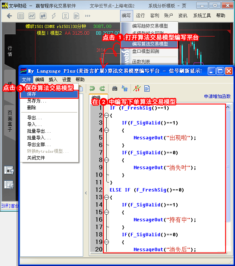Select the candlestick chart icon
The height and width of the screenshot is (266, 235).
(43, 16)
